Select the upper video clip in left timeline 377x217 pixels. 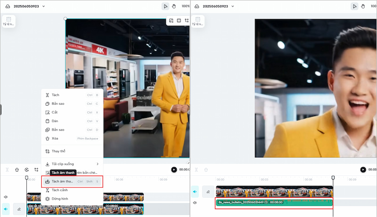(123, 197)
